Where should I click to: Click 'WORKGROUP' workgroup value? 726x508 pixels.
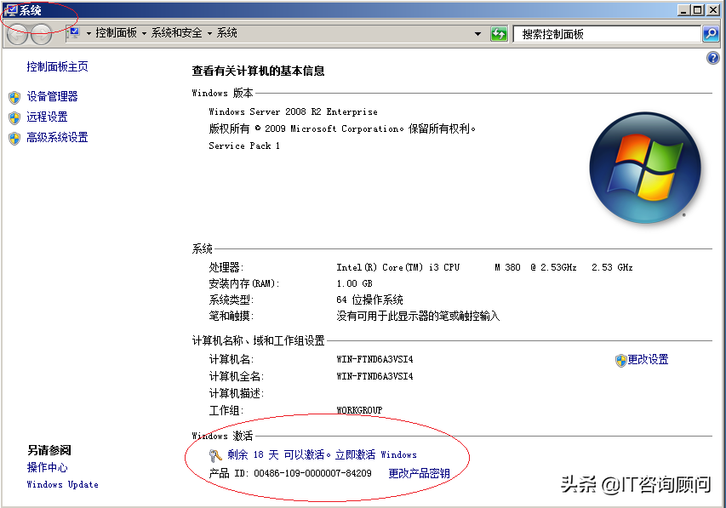coord(359,410)
